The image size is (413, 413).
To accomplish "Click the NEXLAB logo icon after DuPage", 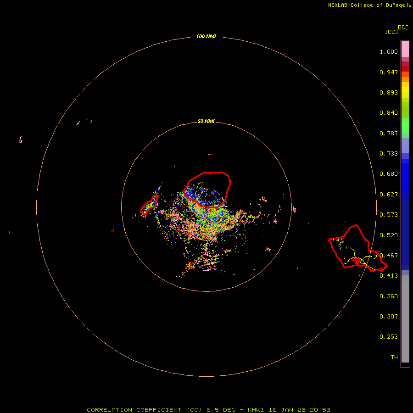I will (409, 5).
